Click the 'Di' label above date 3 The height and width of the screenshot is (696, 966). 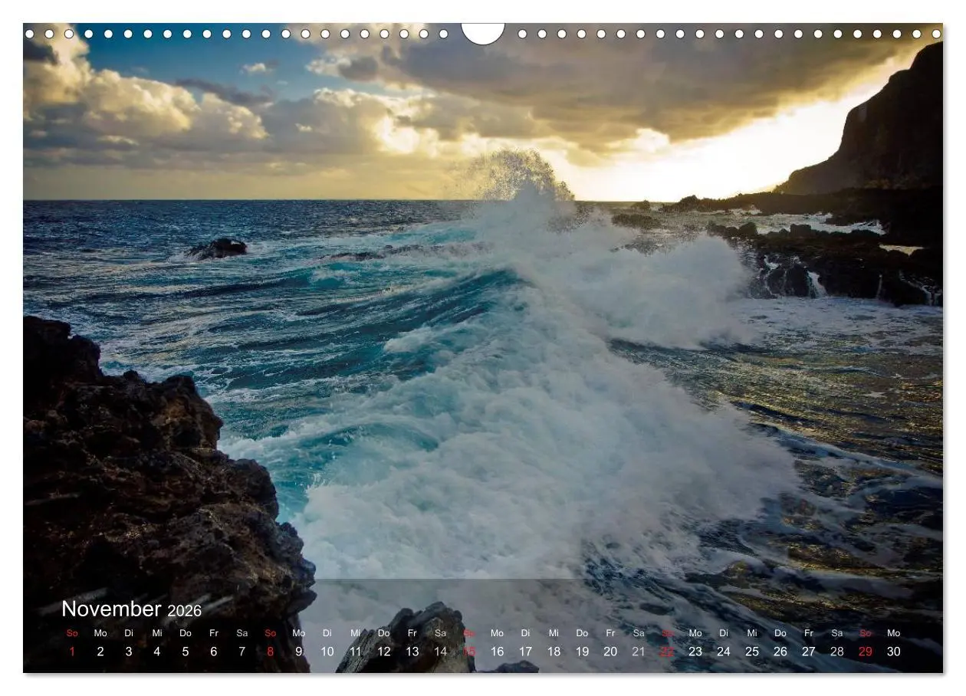click(x=129, y=633)
